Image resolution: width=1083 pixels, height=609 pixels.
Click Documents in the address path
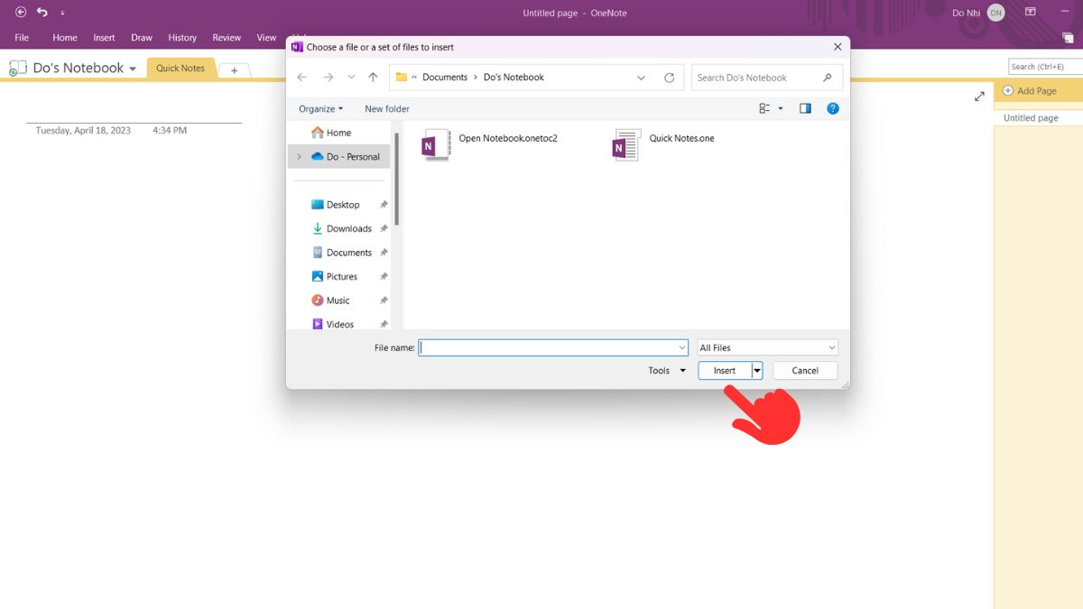[x=445, y=78]
